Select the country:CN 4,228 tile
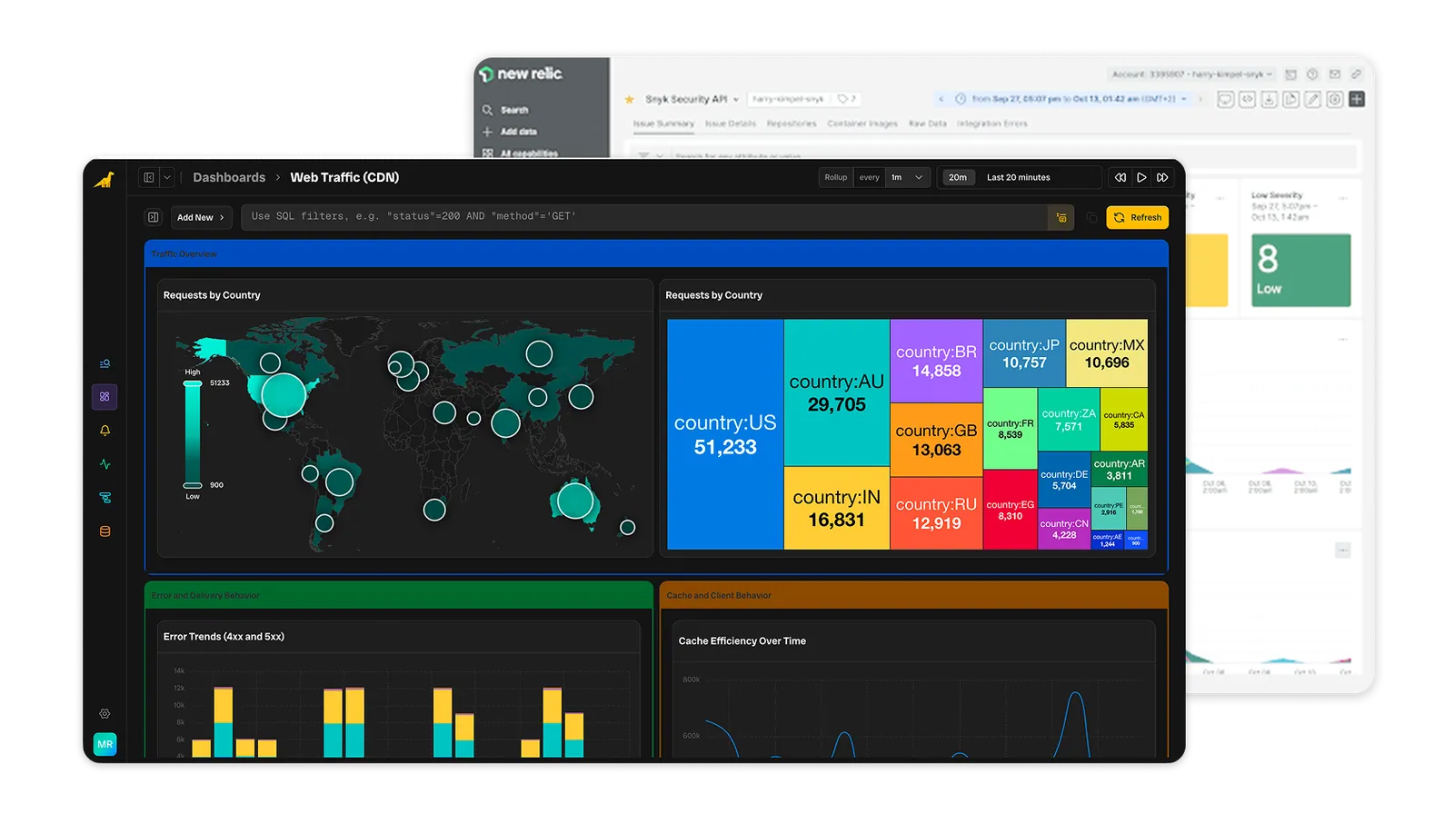This screenshot has height=814, width=1454. pyautogui.click(x=1064, y=529)
